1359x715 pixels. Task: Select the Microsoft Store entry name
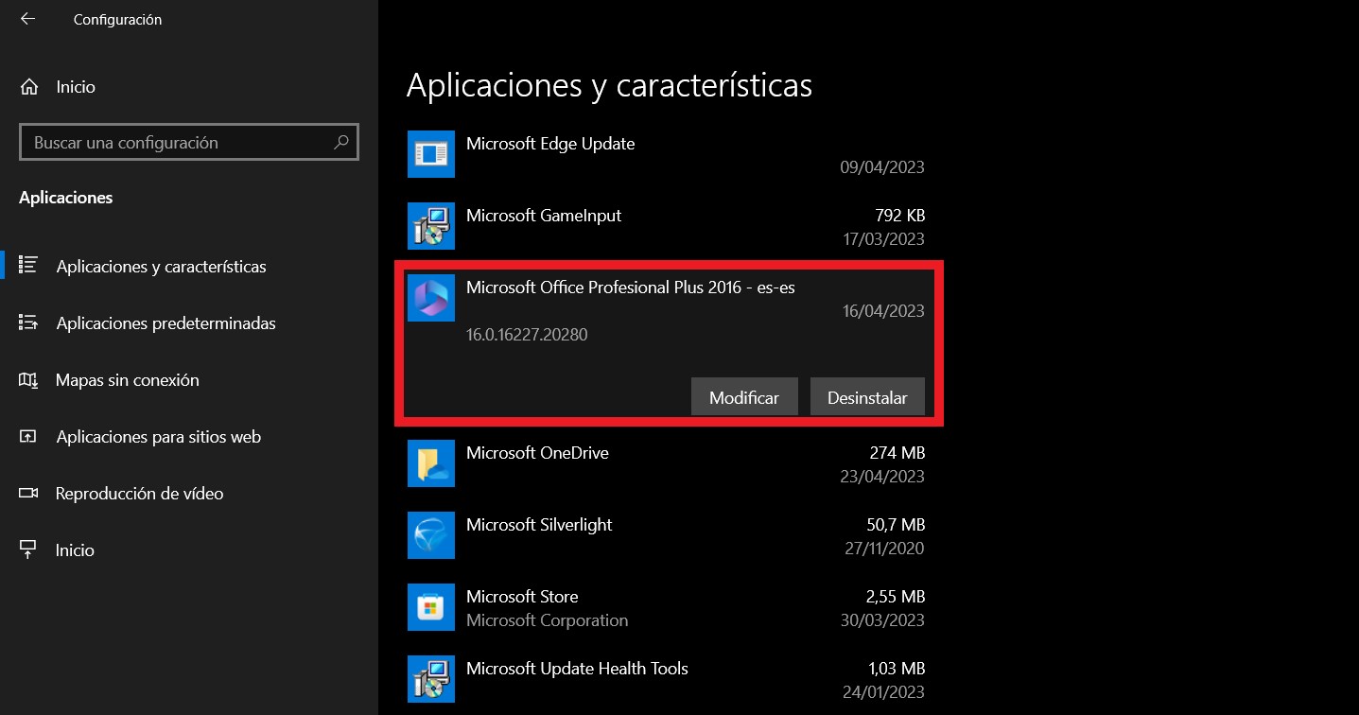(522, 597)
